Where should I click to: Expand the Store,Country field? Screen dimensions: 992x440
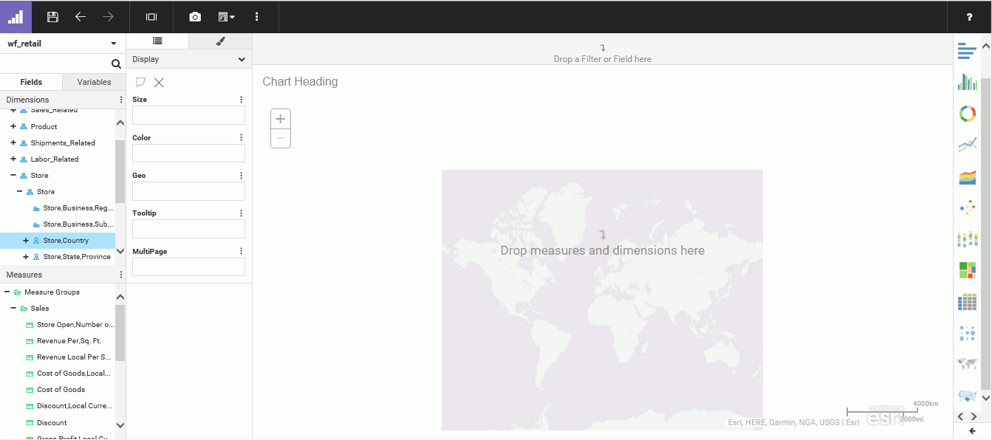(26, 241)
